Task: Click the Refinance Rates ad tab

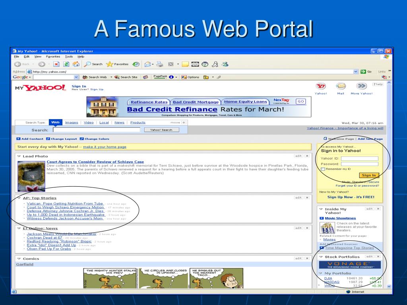Action: click(149, 102)
